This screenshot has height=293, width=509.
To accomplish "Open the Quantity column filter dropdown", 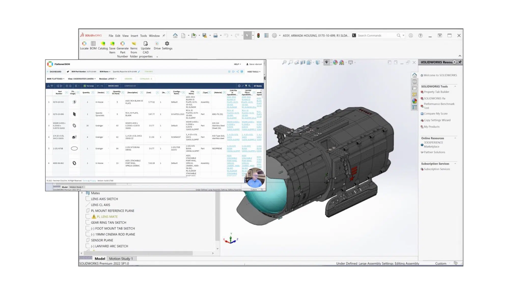I will coord(93,92).
